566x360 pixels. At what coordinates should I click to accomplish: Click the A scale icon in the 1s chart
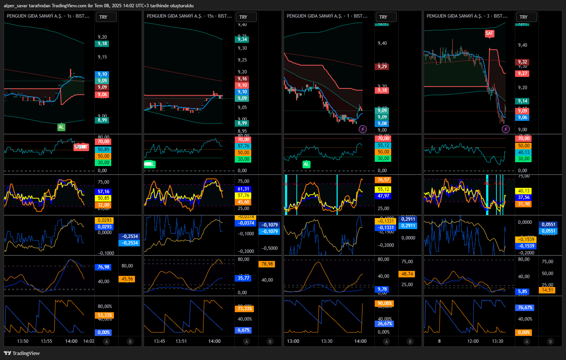[107, 342]
